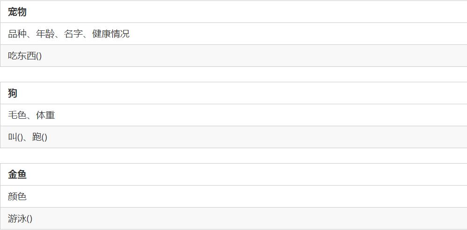Viewport: 467px width, 230px height.
Task: Click the 健康情况 attribute text
Action: tap(111, 34)
